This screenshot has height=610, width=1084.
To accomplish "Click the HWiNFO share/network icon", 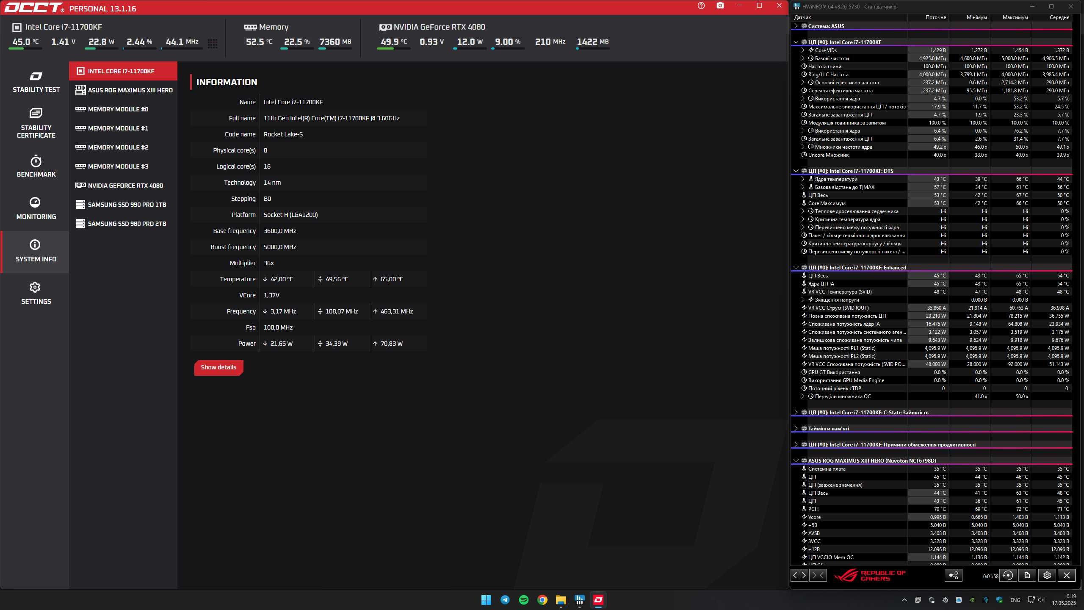I will [954, 575].
